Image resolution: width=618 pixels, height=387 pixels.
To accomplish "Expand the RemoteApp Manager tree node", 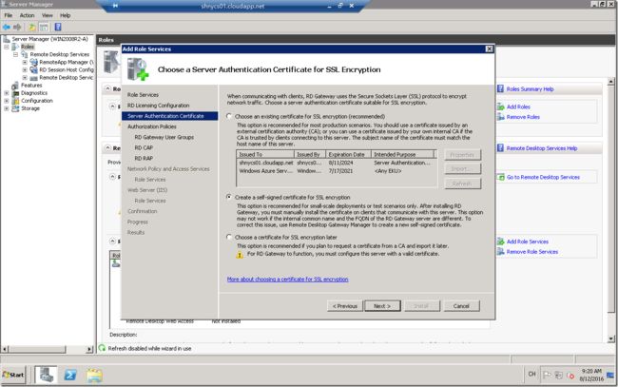I will [25, 62].
